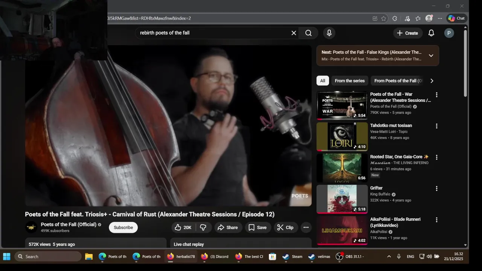Open options for Tahdotko mut tosiaan

coord(436,126)
